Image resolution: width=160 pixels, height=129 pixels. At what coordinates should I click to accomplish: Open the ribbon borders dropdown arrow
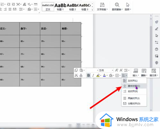coord(38,10)
